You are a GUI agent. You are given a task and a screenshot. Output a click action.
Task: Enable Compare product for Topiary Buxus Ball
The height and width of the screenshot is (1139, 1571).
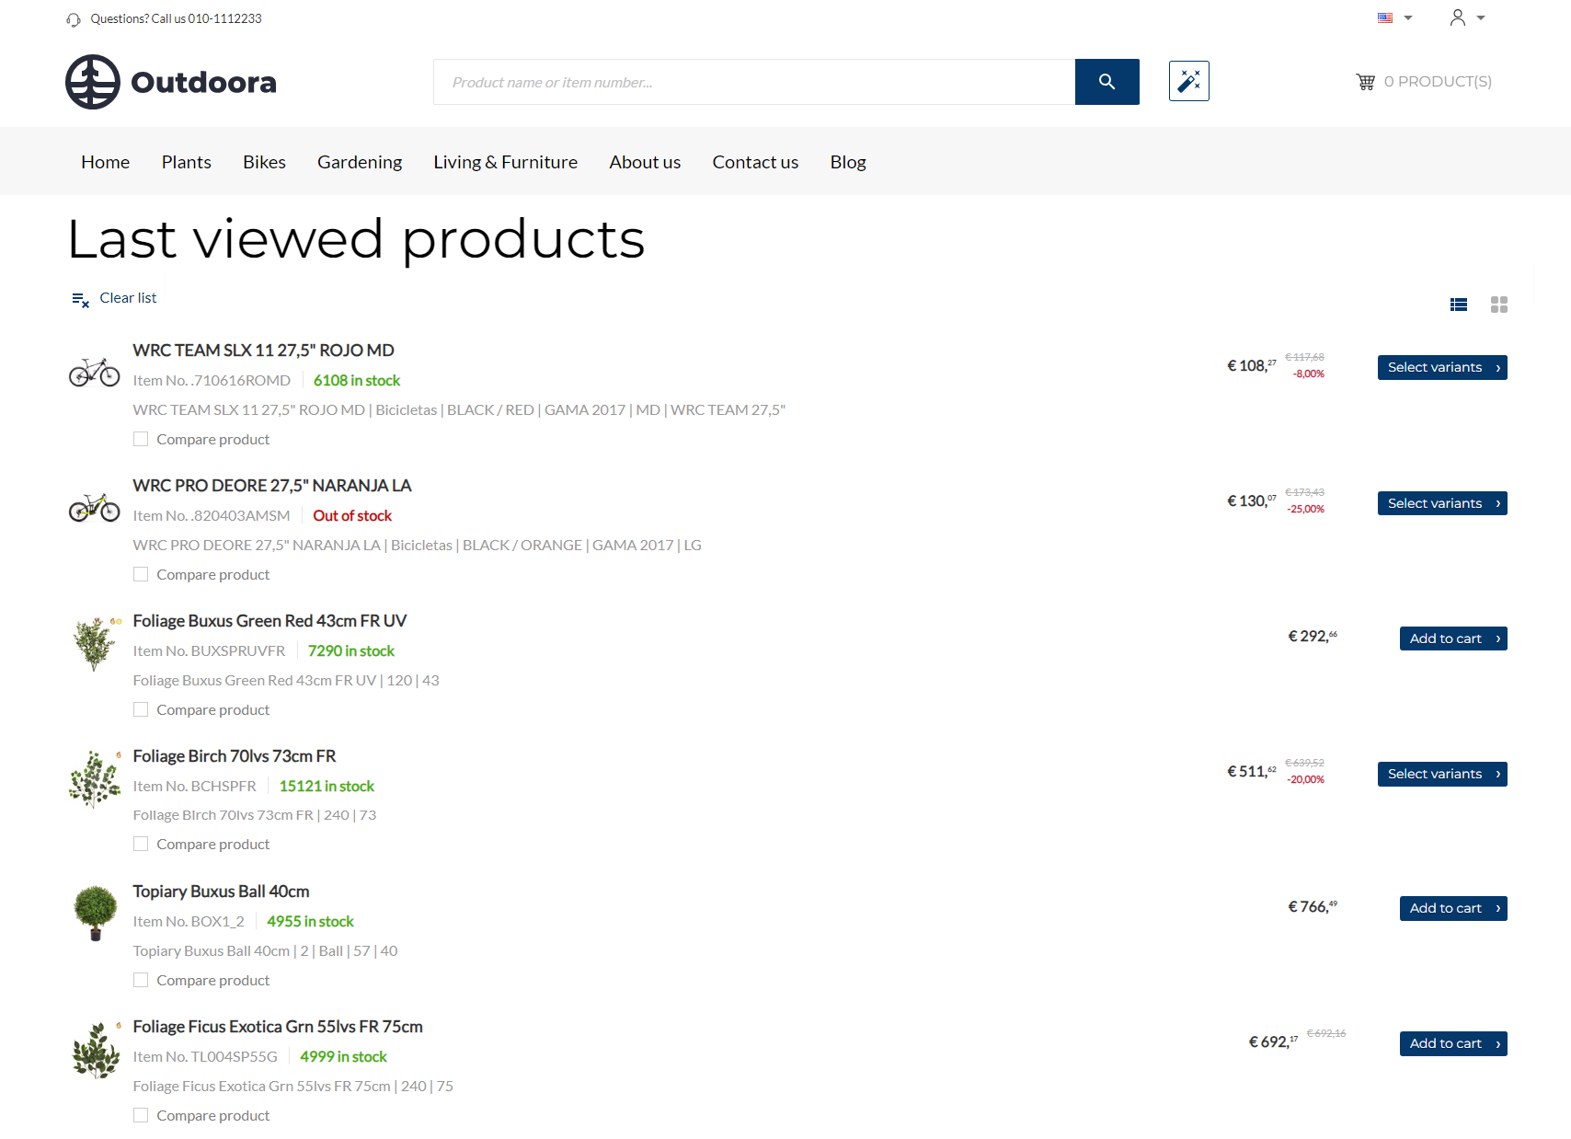[x=141, y=980]
